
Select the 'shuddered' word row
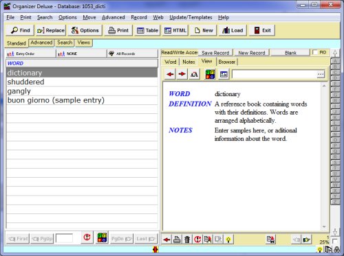pos(82,82)
